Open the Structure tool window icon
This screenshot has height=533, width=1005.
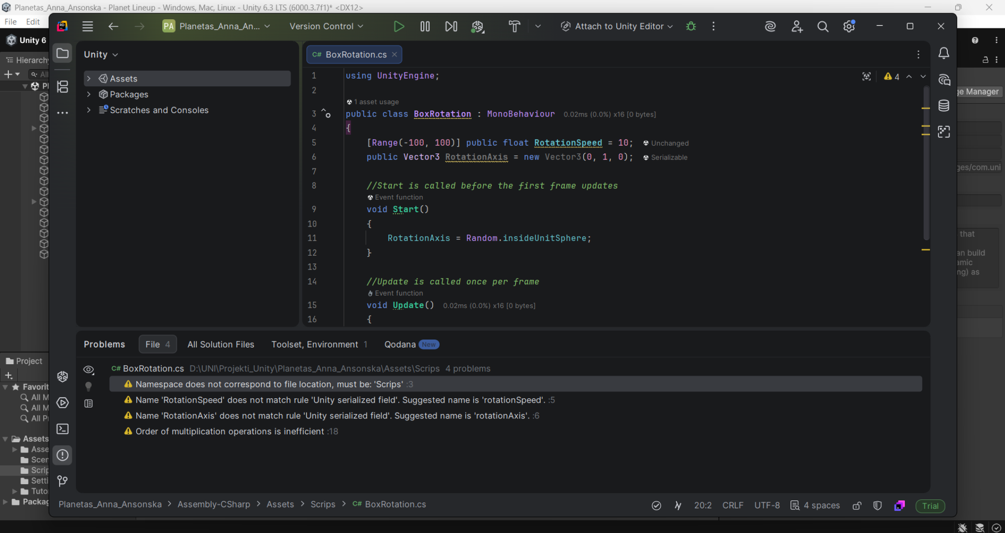point(63,87)
